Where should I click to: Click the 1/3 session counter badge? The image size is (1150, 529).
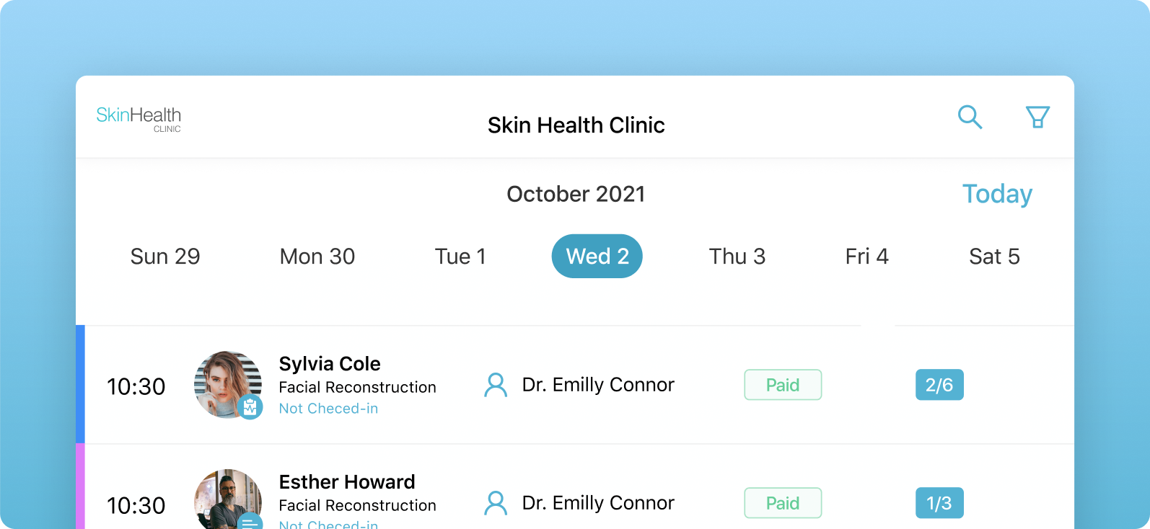[939, 503]
